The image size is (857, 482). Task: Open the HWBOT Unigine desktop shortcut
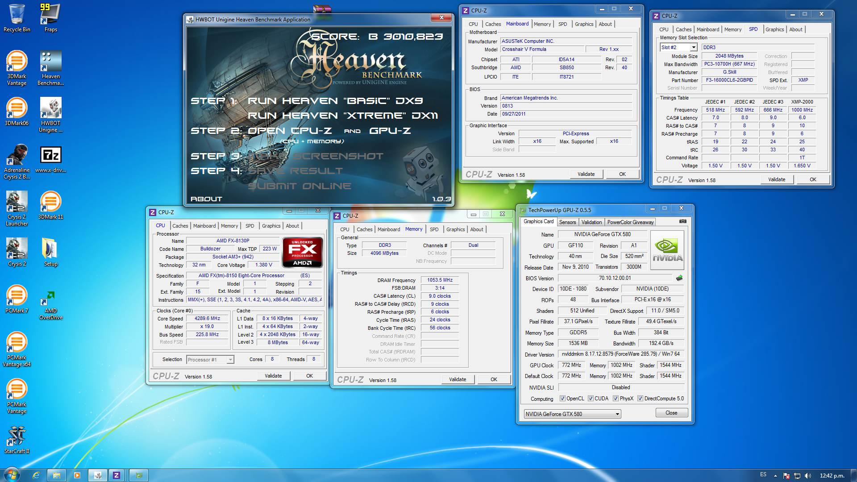[50, 115]
